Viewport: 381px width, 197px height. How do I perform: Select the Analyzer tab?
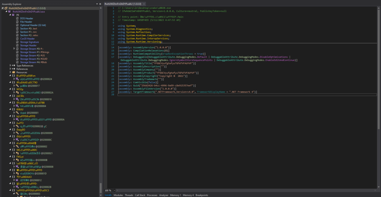pos(164,195)
